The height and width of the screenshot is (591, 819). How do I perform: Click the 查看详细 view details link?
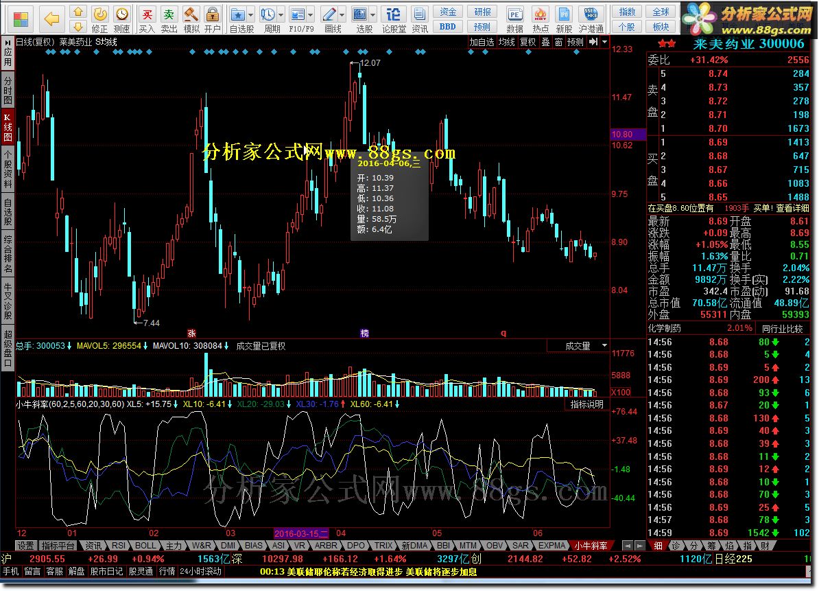coord(792,208)
